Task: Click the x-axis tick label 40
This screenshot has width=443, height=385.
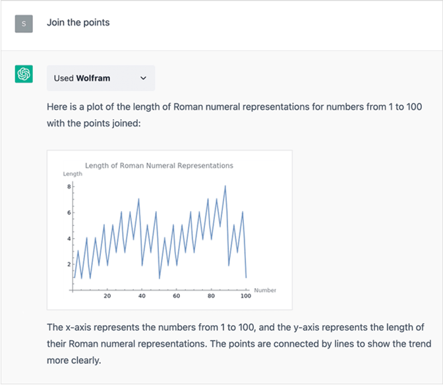Action: [142, 297]
